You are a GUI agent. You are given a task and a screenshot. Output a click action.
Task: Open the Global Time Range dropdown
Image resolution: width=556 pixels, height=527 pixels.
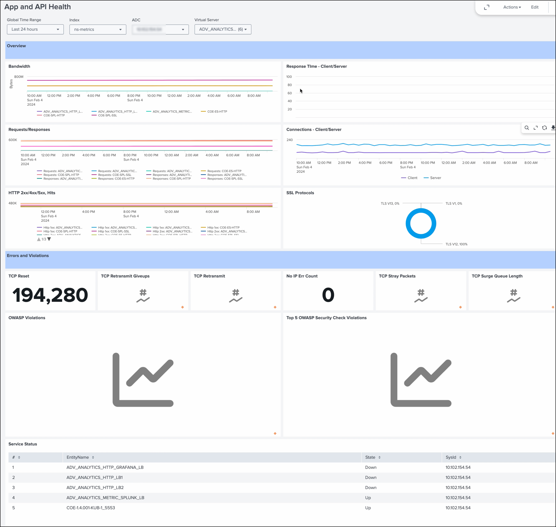[x=35, y=30]
